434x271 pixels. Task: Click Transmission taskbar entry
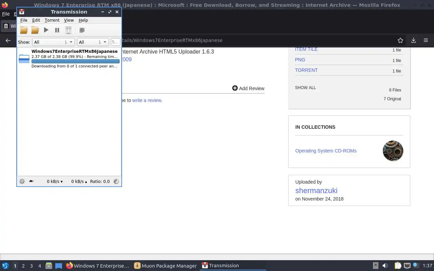point(233,266)
